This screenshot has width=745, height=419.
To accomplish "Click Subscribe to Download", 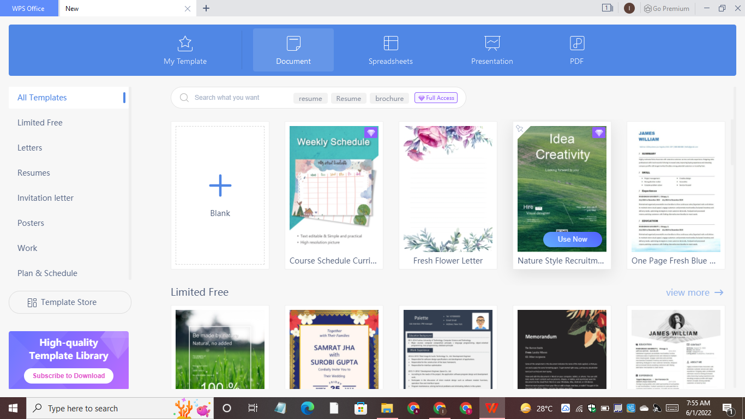I will click(68, 375).
